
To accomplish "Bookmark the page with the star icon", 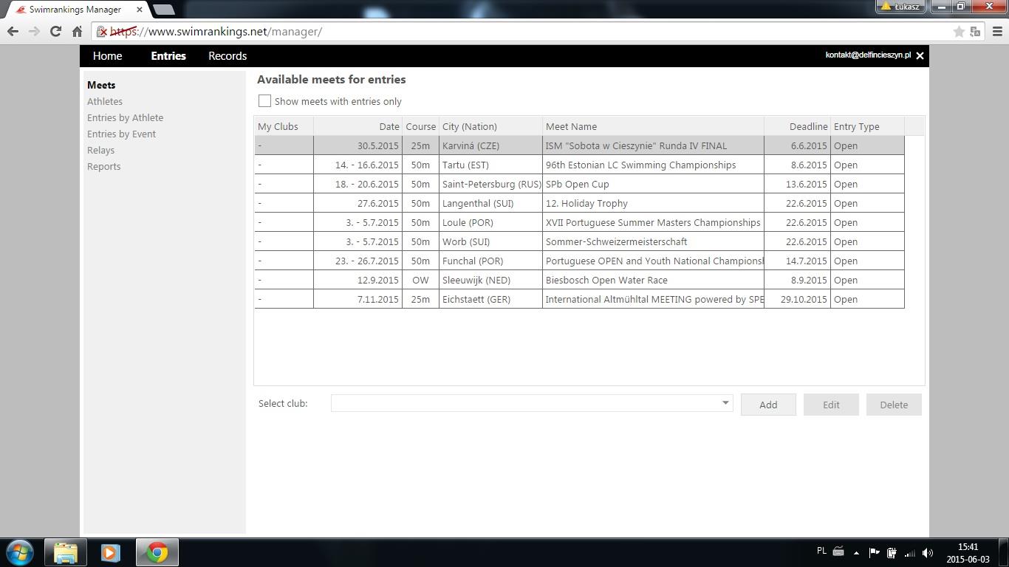I will (959, 31).
